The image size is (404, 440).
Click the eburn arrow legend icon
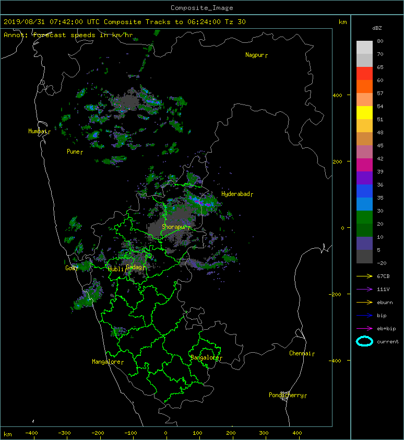pos(364,303)
